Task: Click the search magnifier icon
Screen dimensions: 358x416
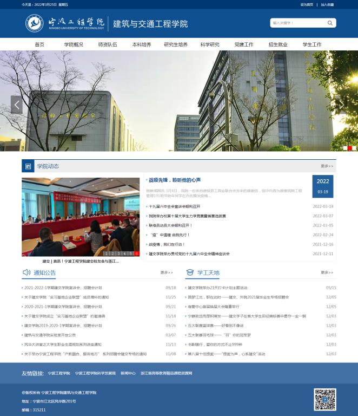Action: click(331, 23)
